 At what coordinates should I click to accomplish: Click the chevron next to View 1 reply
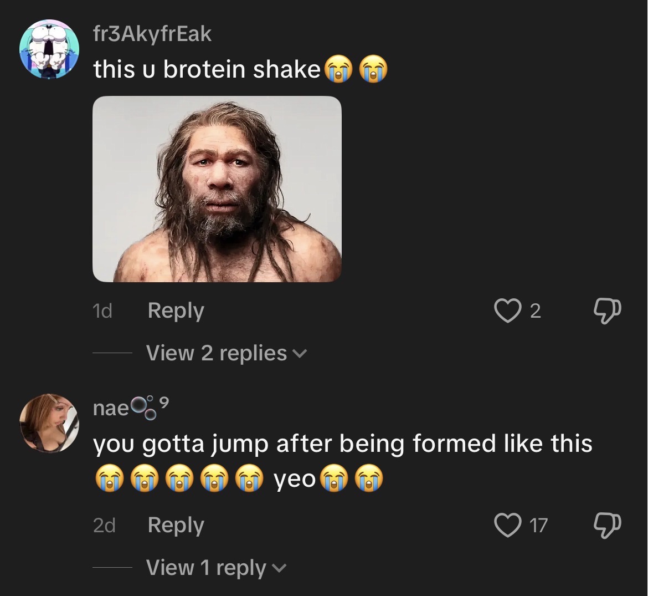point(278,569)
